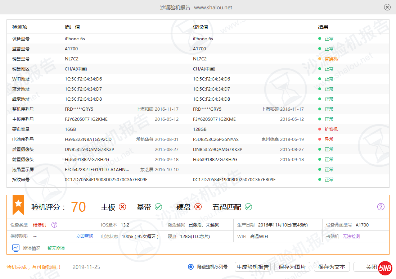The height and width of the screenshot is (279, 396).
Task: Click the 保存为文本 button
Action: pos(332,267)
